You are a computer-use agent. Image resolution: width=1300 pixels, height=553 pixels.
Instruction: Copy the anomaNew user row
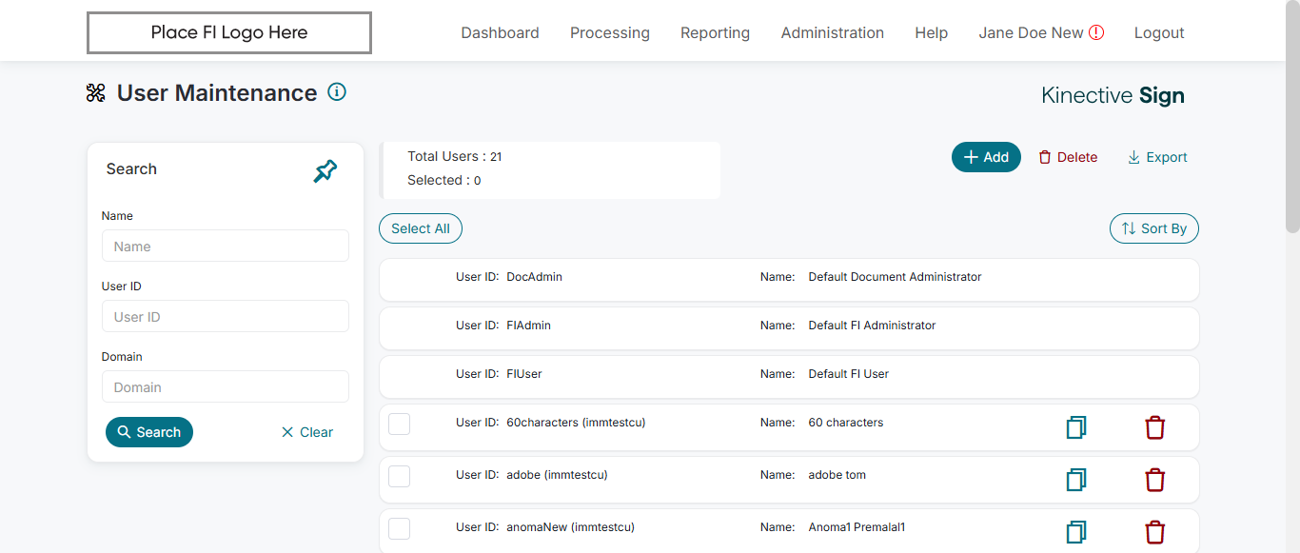point(1076,532)
